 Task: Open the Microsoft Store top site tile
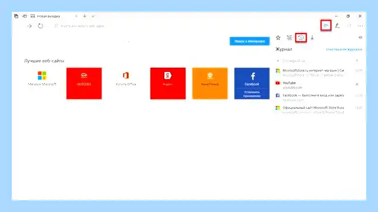pos(42,83)
